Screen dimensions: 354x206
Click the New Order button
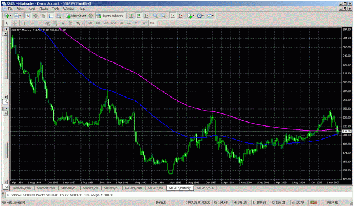click(x=76, y=15)
